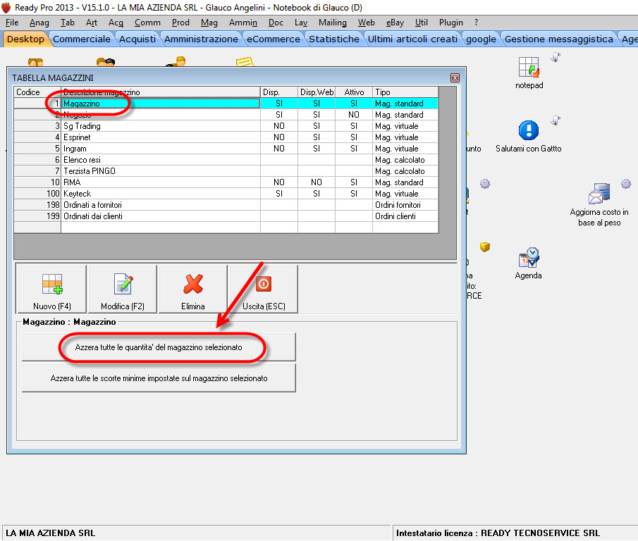638x541 pixels.
Task: Open the Plugin menu
Action: tap(451, 23)
